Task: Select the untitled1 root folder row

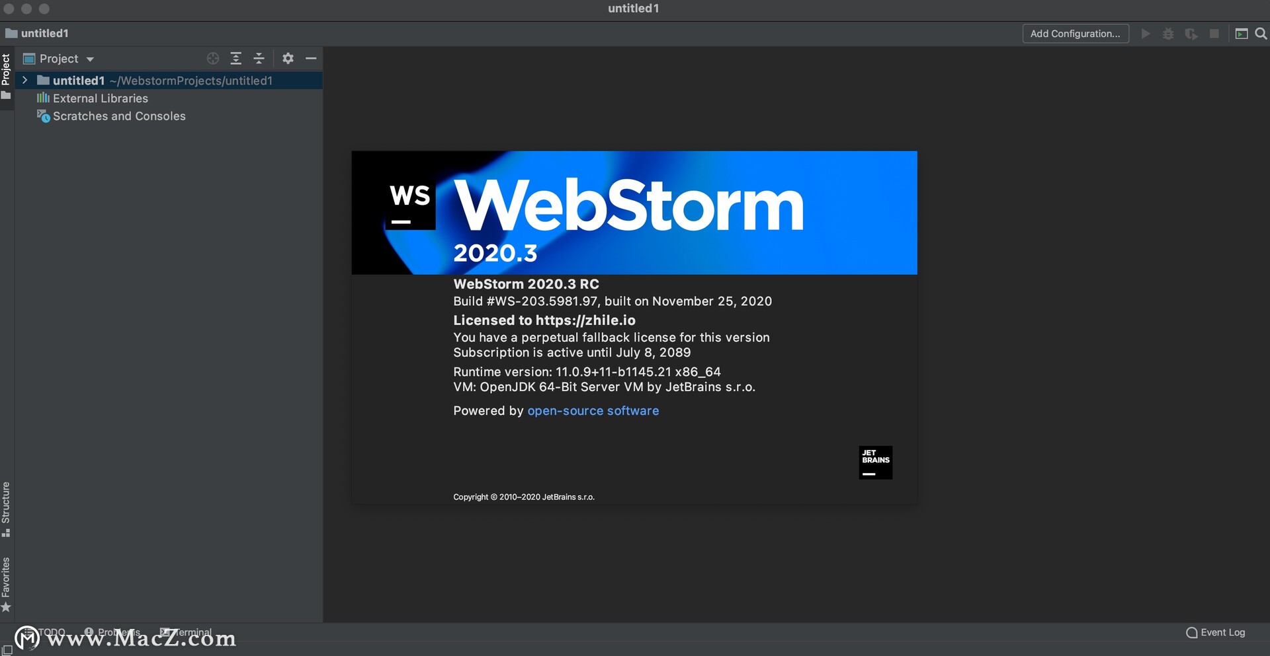Action: click(x=169, y=81)
